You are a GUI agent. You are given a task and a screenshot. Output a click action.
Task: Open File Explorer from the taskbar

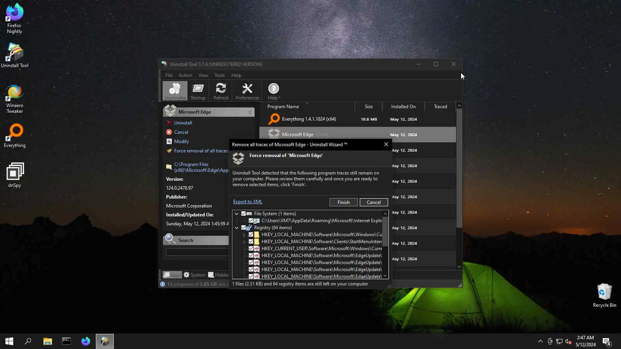click(48, 341)
